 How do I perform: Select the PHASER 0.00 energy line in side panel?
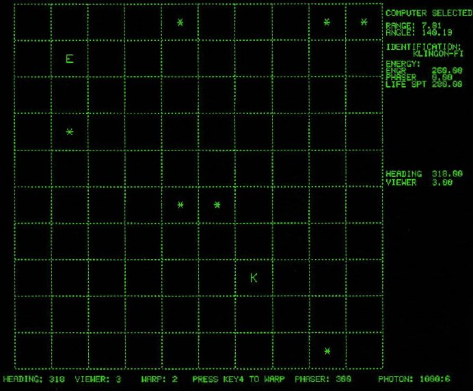tap(419, 77)
